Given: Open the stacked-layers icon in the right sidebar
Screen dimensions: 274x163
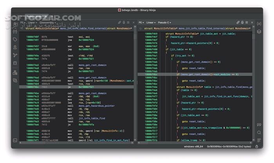Looking at the screenshot, I should pyautogui.click(x=259, y=32).
